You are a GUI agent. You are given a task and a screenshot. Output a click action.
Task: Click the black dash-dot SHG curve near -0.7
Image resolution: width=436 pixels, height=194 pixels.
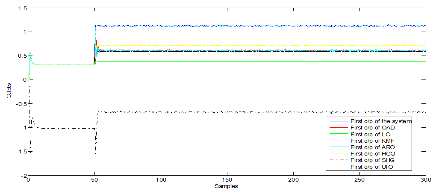point(214,112)
